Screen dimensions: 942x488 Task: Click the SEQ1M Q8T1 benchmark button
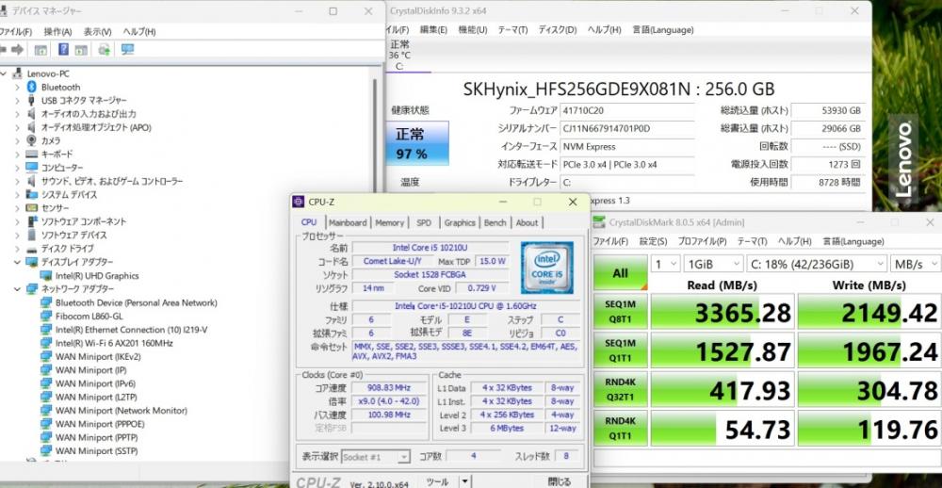click(x=621, y=311)
